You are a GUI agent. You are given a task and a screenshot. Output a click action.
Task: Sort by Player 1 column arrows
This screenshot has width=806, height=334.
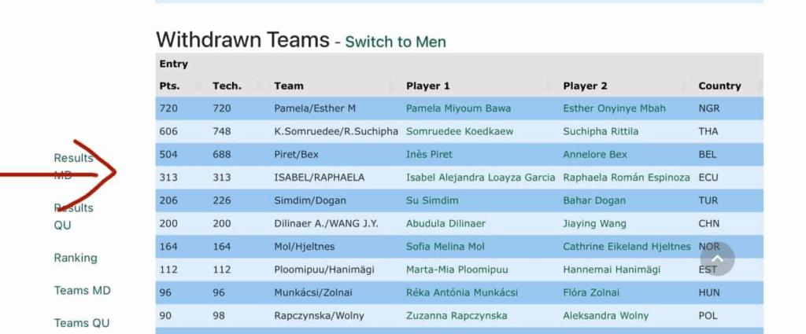548,86
